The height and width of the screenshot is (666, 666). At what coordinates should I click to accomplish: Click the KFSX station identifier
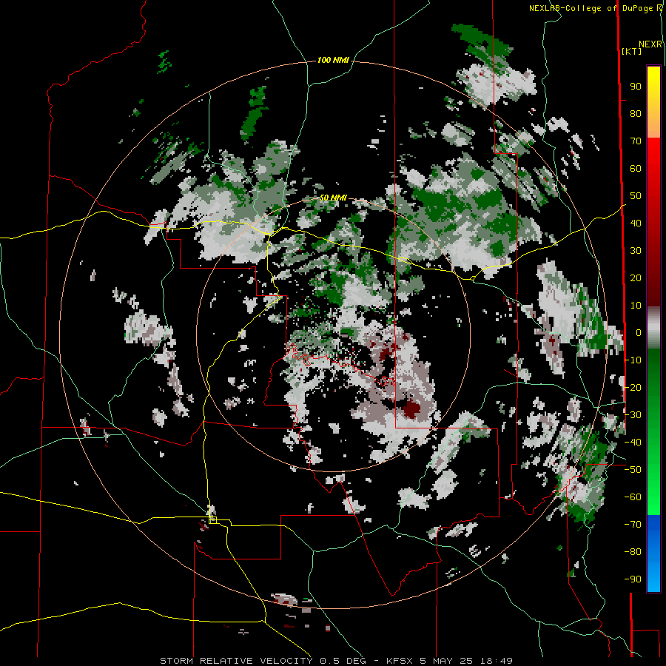[x=400, y=661]
